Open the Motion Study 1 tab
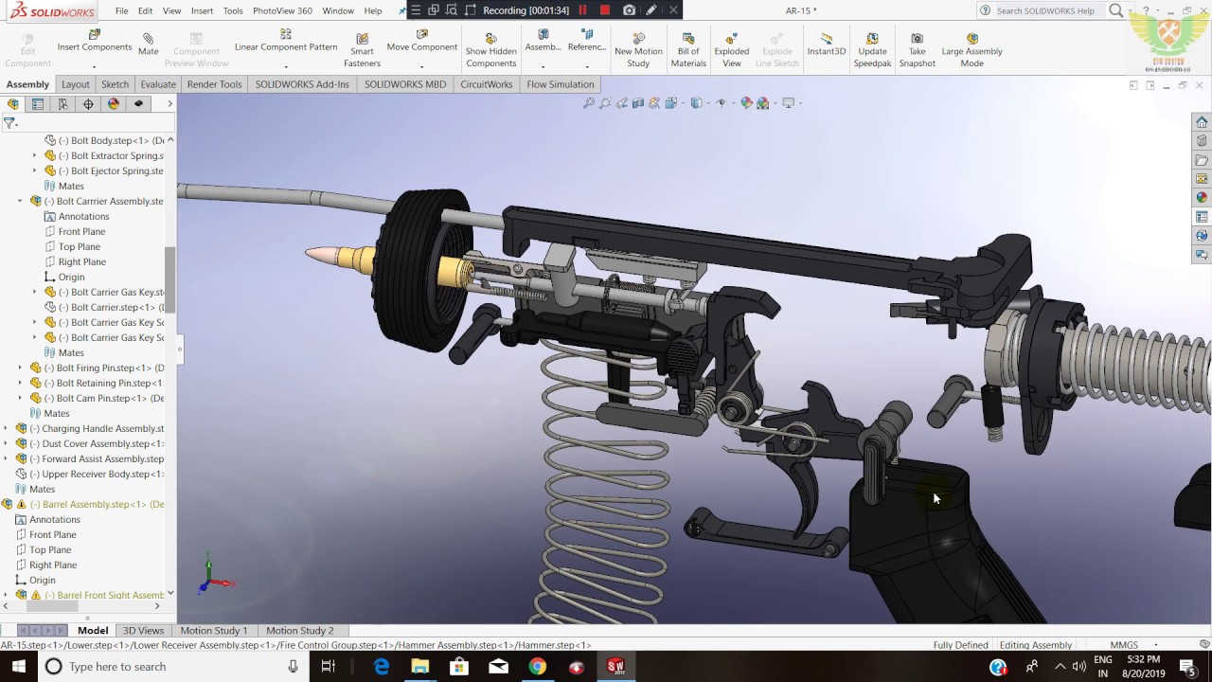Screen dimensions: 1212x682 point(213,630)
